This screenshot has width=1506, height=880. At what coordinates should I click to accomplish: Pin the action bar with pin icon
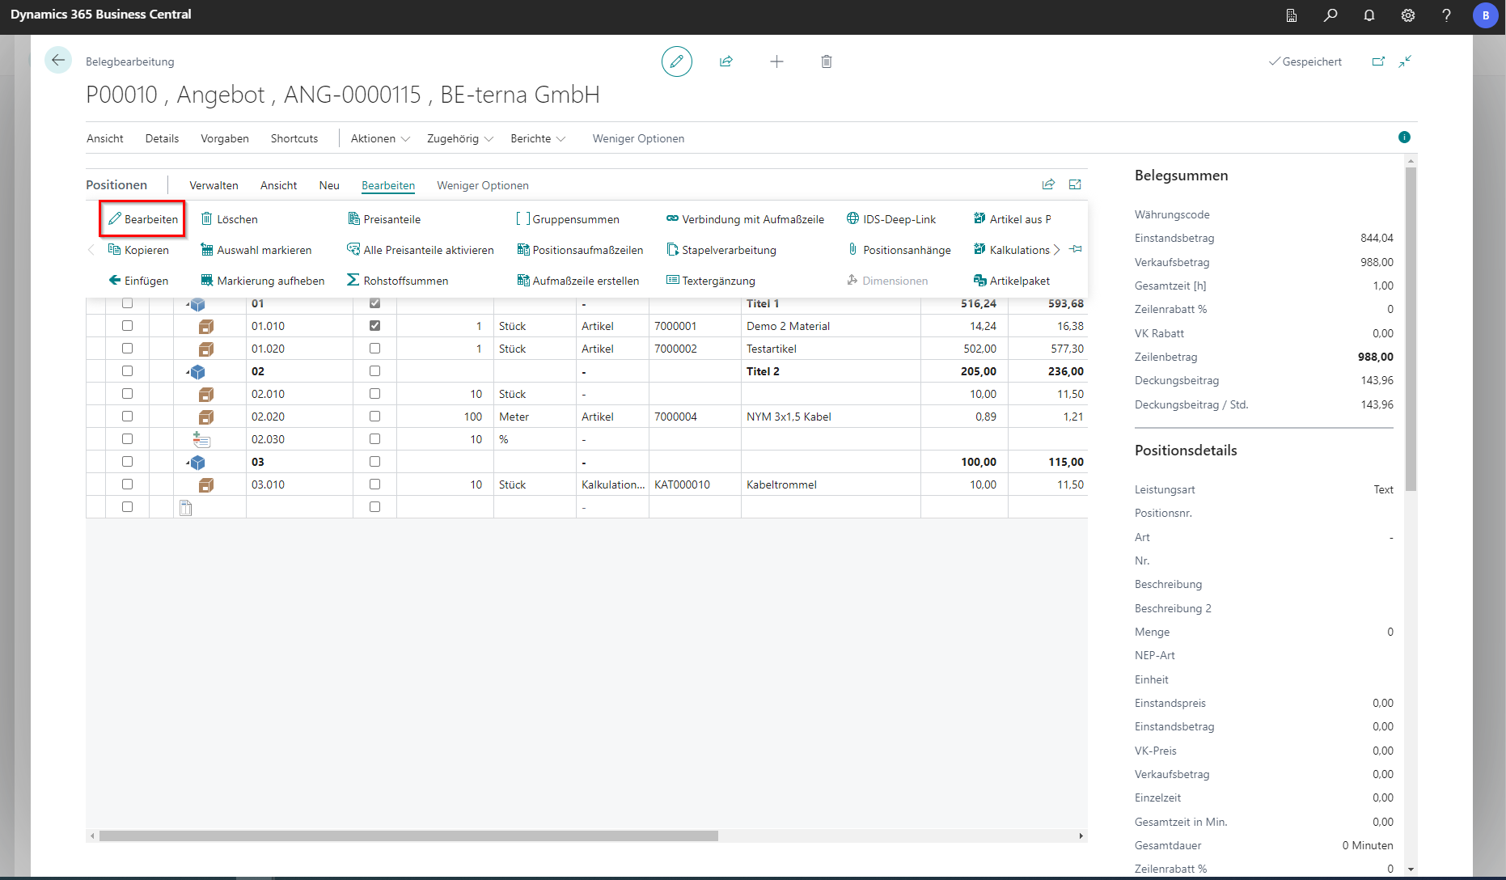tap(1075, 249)
